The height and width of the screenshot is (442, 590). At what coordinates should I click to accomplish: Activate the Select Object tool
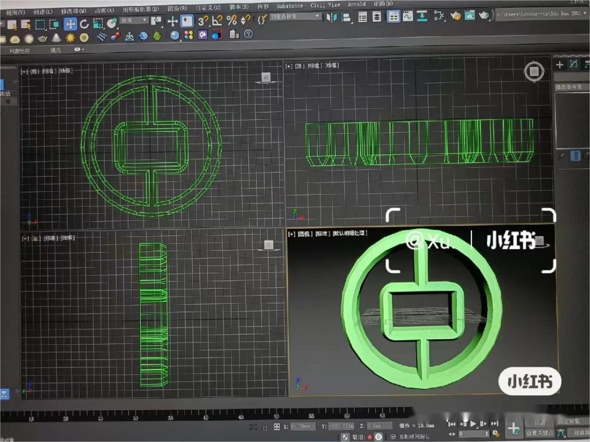[x=12, y=24]
